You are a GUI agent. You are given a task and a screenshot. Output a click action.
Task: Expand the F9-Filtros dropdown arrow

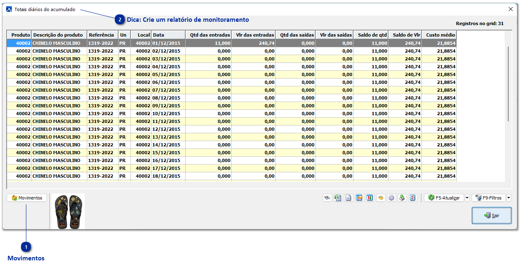click(509, 198)
